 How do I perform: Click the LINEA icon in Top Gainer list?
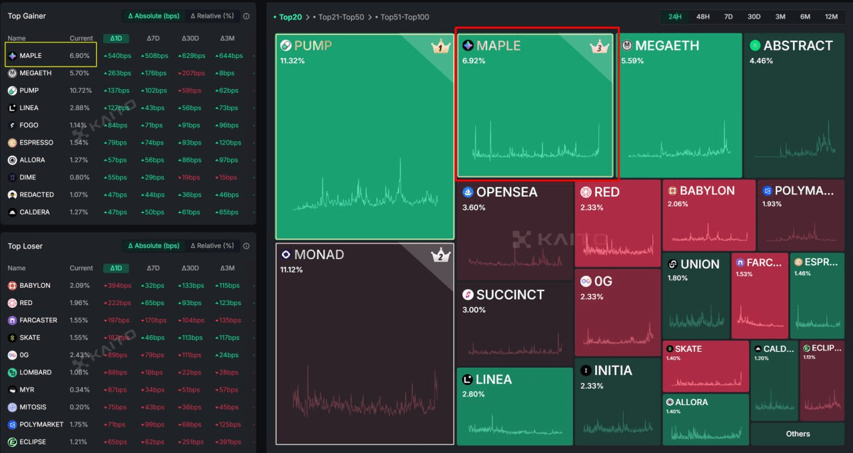(x=13, y=107)
